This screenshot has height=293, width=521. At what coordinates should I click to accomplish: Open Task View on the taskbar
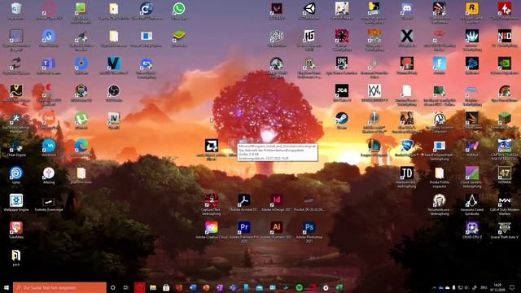126,287
